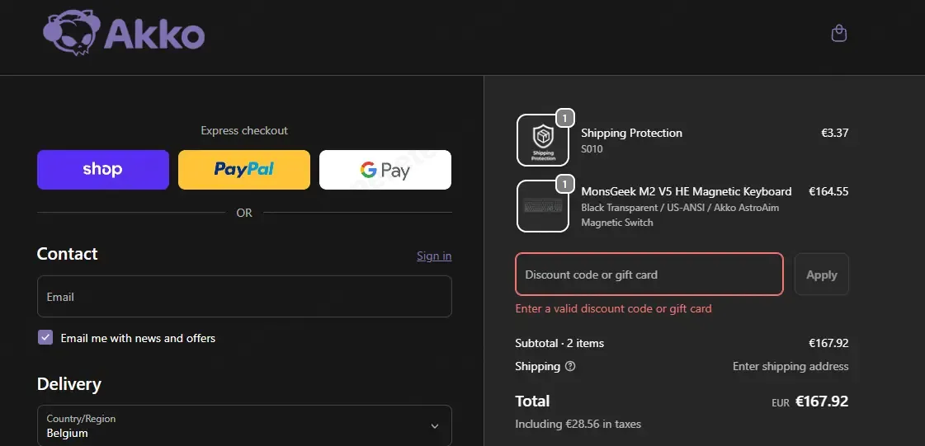Click the Contact section heading
Image resolution: width=925 pixels, height=446 pixels.
68,254
